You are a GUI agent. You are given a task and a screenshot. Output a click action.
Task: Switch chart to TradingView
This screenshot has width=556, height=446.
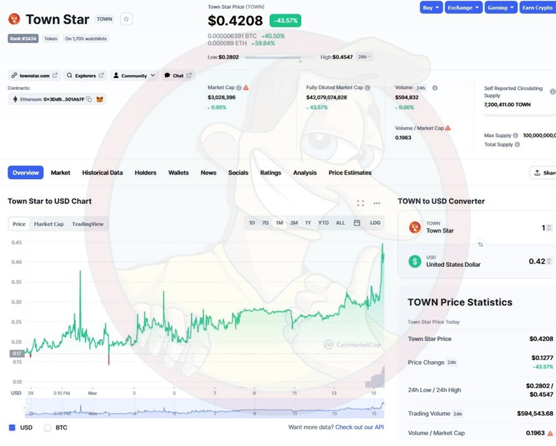point(88,224)
